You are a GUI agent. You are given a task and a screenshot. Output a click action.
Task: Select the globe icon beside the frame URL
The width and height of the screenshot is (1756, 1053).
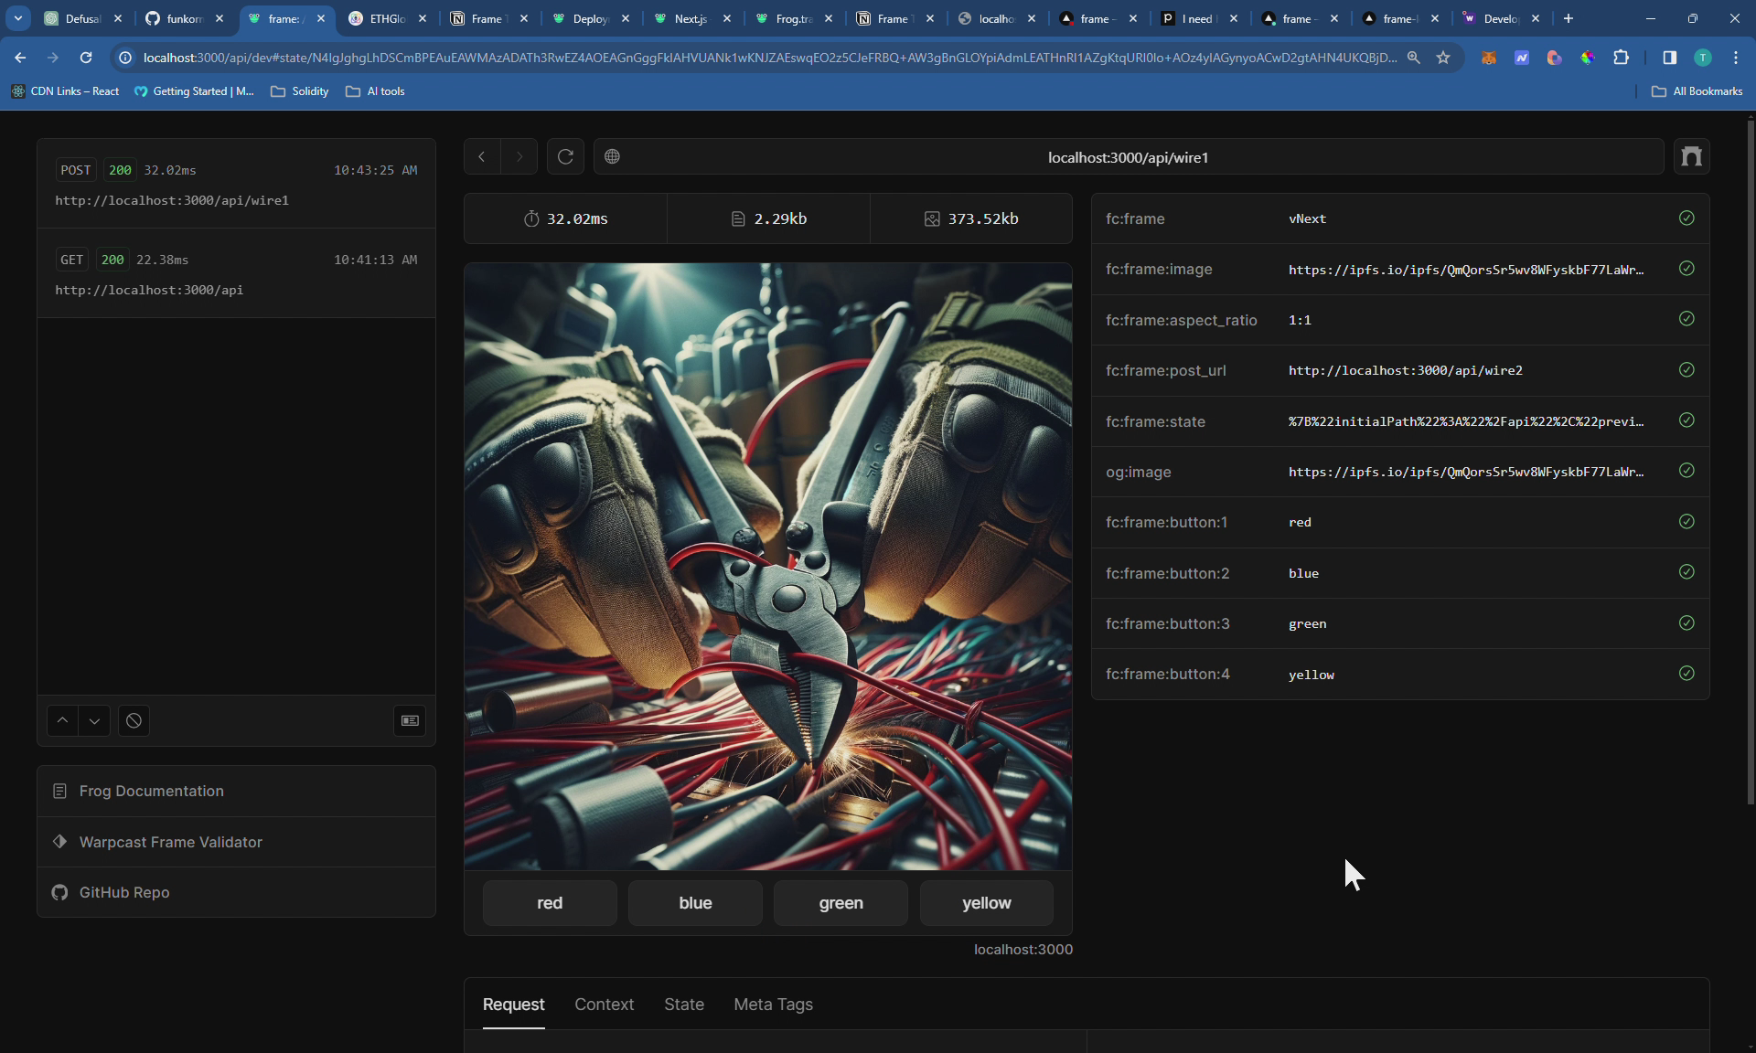pos(611,156)
